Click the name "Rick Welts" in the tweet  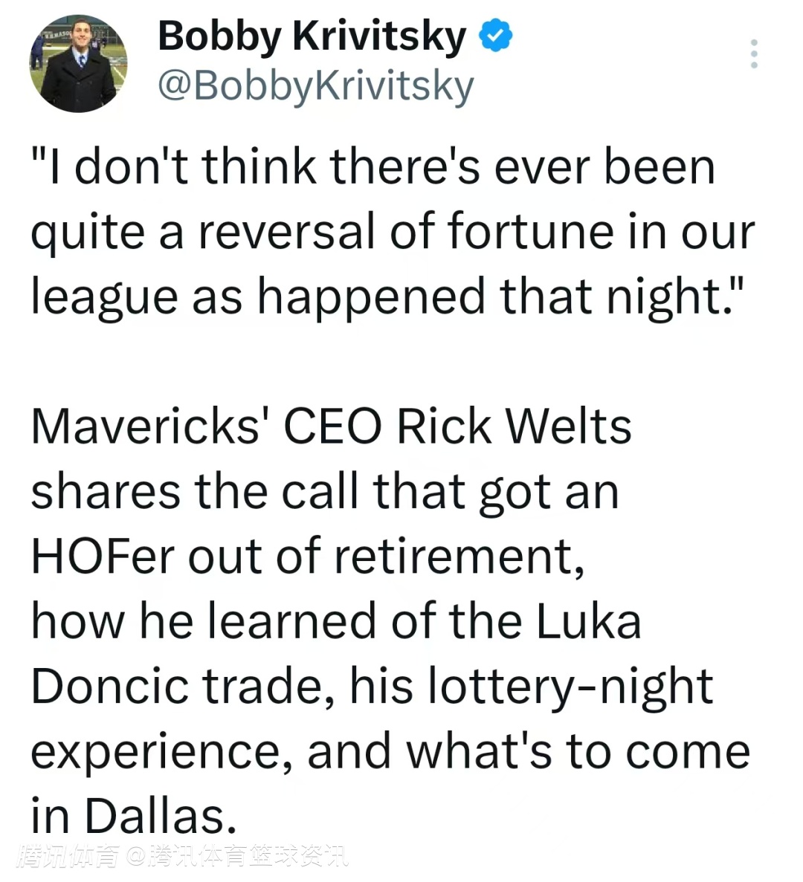click(515, 426)
